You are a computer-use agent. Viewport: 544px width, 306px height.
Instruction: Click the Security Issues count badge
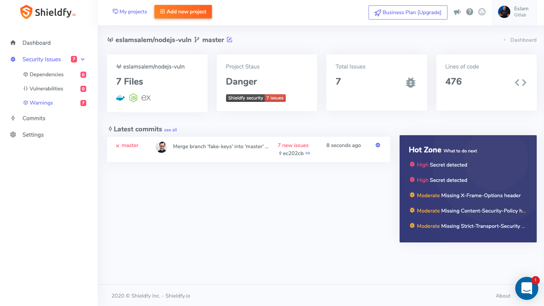74,59
